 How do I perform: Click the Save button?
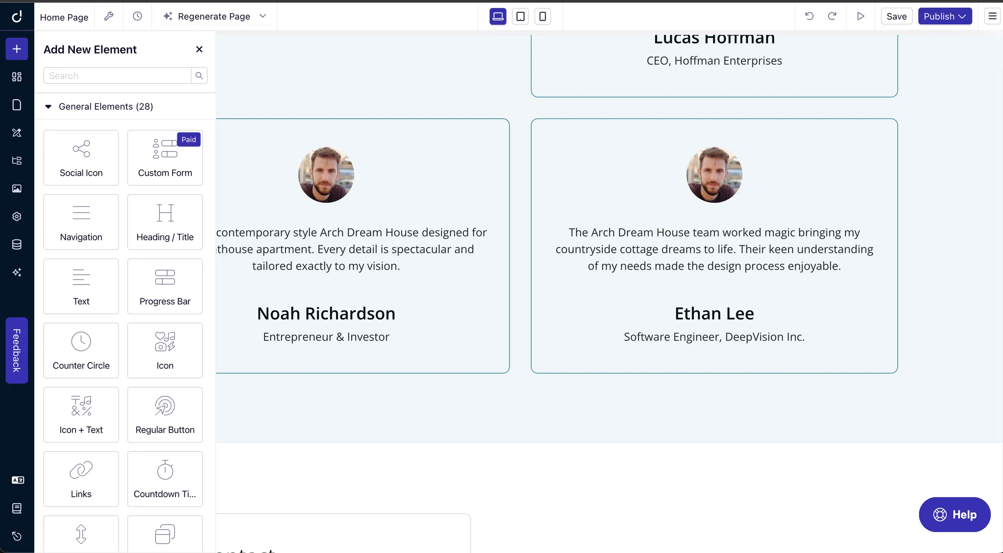896,16
